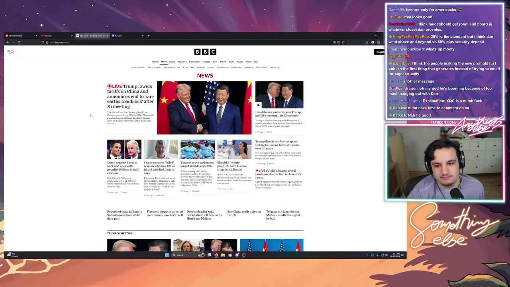
Task: Open the BBC hamburger menu and search icon
Action: coord(10,52)
